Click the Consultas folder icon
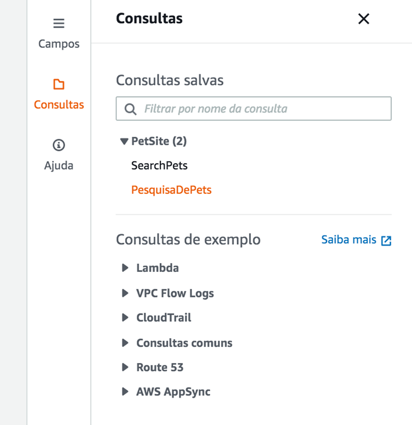This screenshot has height=425, width=412. pos(59,85)
